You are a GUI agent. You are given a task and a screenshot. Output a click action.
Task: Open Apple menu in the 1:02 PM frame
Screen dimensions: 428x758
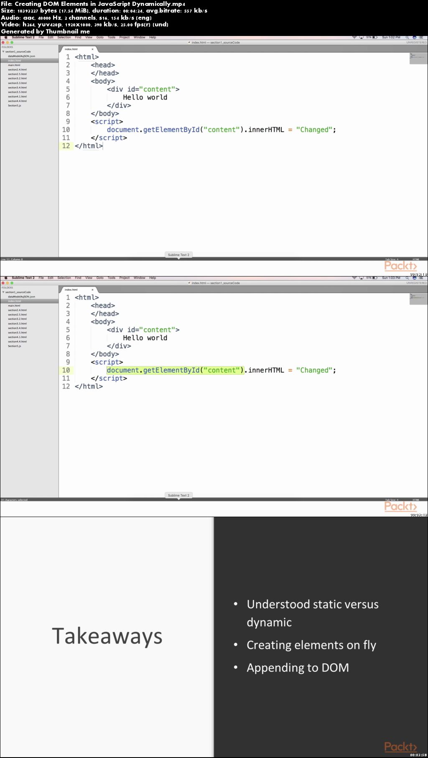(6, 37)
